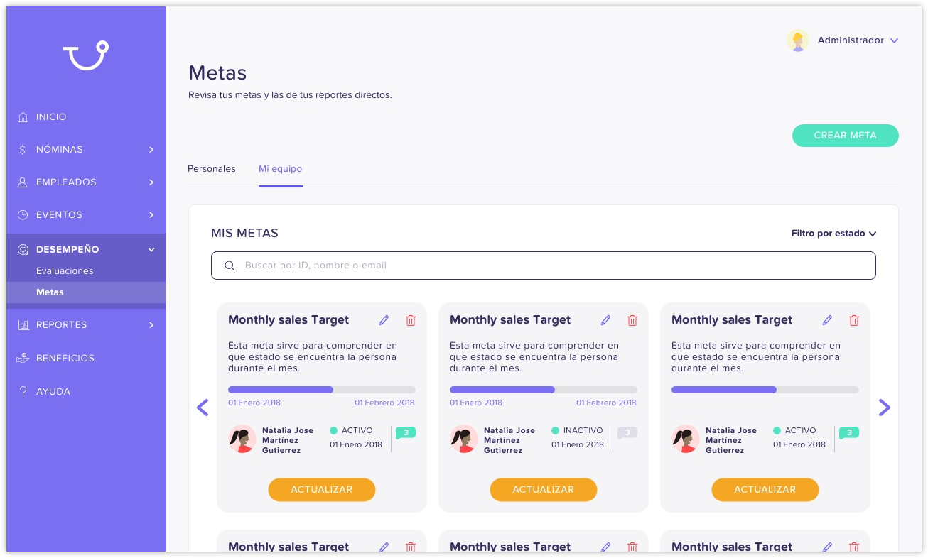Go to next cards with right arrow
Screen dimensions: 928x558
point(884,407)
